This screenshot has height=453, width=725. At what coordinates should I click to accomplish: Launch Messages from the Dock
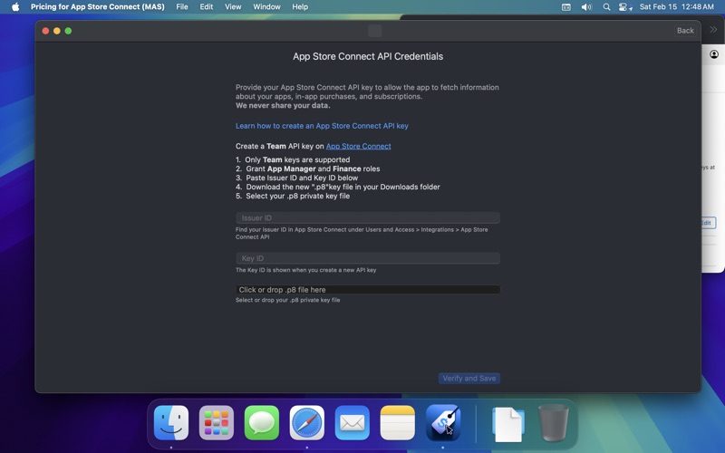262,423
